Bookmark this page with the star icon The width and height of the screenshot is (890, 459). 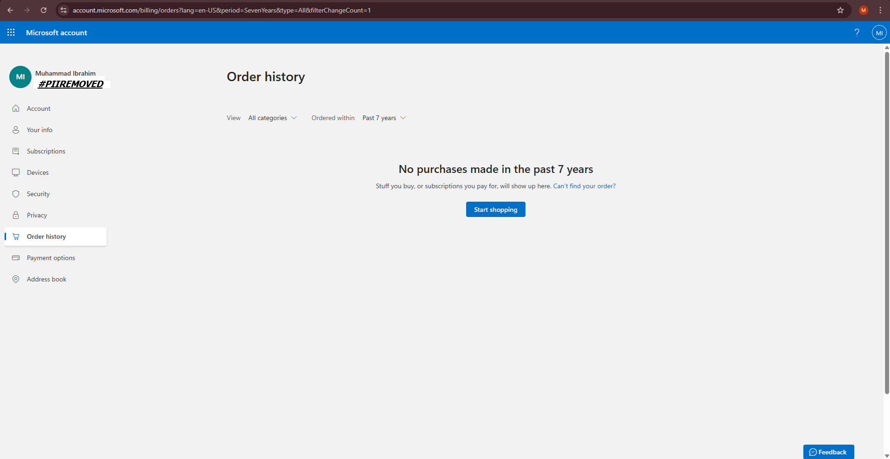click(840, 10)
